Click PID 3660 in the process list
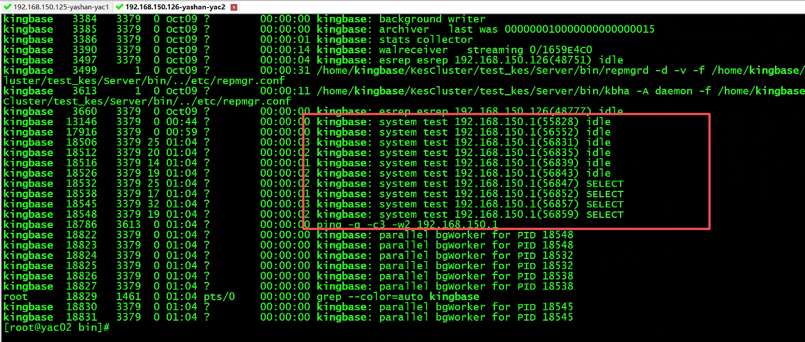The height and width of the screenshot is (342, 805). pyautogui.click(x=85, y=111)
